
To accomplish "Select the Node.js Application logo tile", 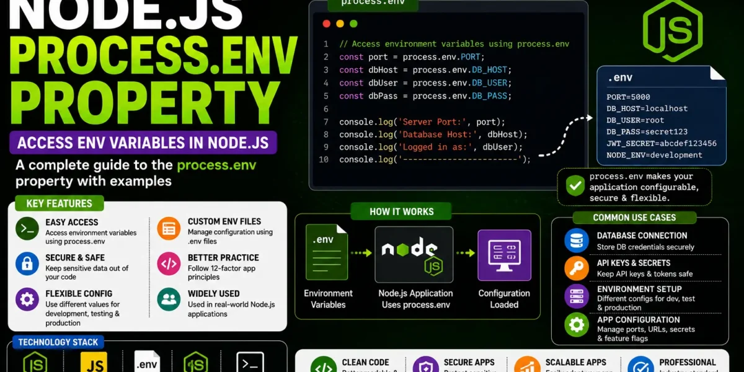I will pyautogui.click(x=414, y=254).
